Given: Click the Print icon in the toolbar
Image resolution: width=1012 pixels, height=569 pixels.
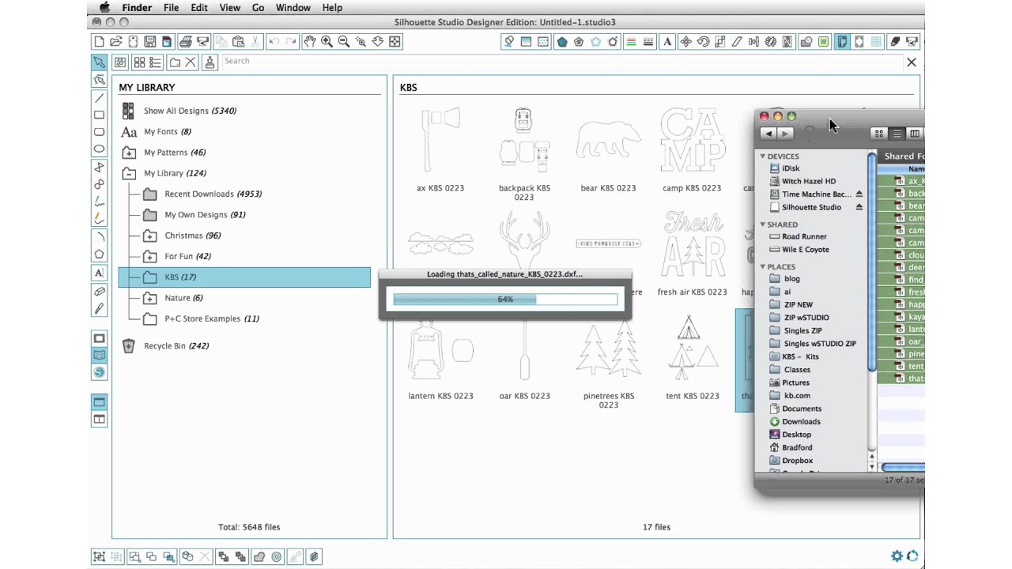Looking at the screenshot, I should click(x=185, y=41).
